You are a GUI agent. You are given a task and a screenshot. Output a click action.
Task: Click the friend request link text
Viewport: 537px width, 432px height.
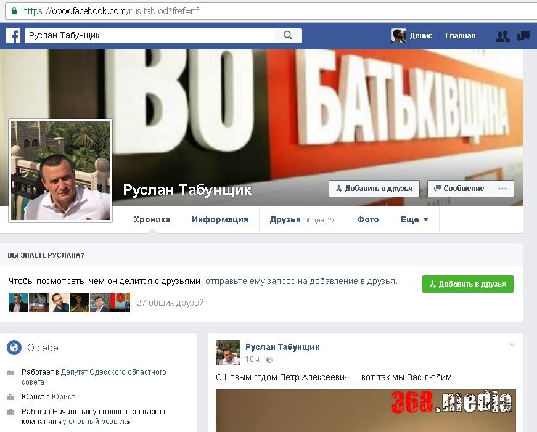301,281
